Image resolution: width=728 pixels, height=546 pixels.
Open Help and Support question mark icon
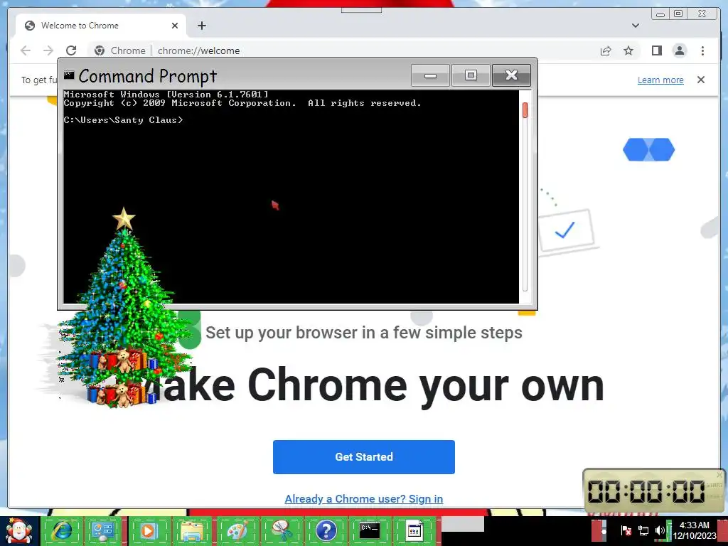326,531
